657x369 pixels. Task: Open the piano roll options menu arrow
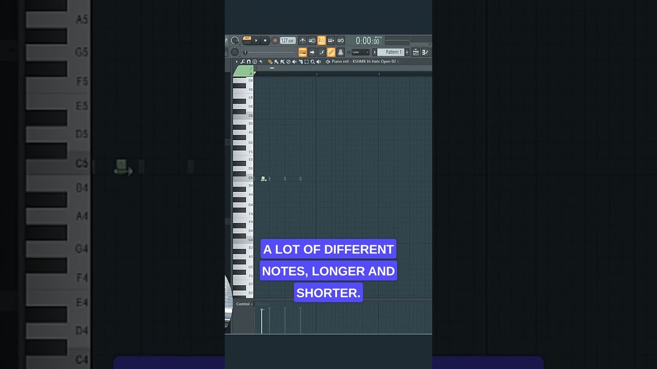(x=237, y=61)
